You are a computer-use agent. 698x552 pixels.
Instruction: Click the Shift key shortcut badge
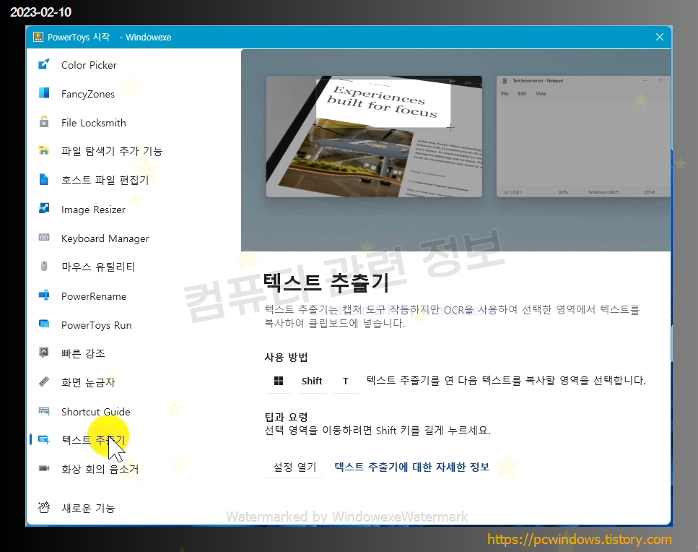coord(312,381)
